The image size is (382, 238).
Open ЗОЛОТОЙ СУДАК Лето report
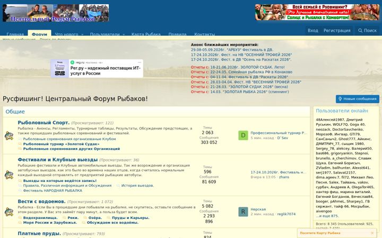click(x=247, y=67)
